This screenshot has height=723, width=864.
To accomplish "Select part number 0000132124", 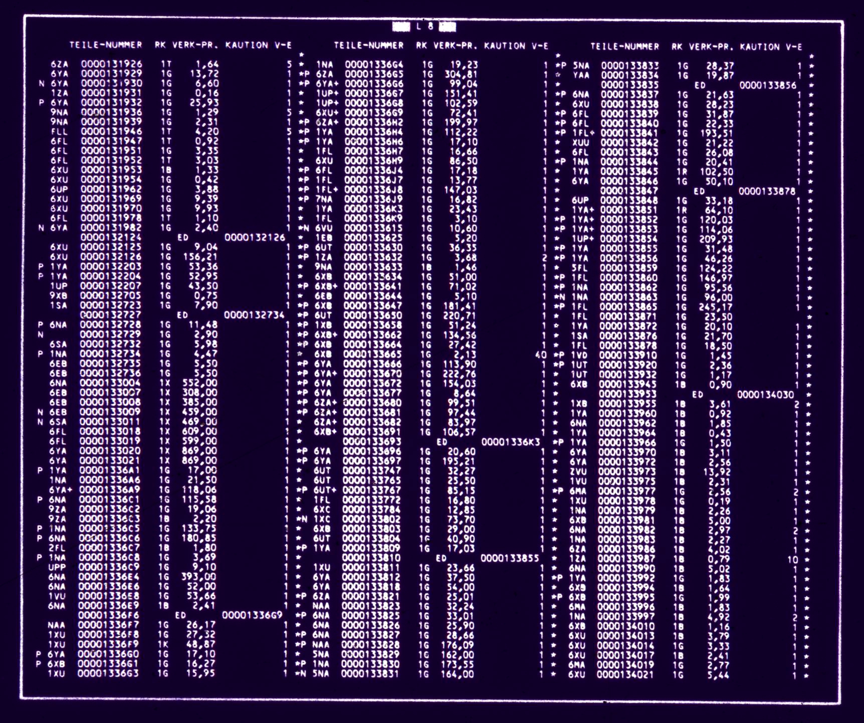I will (x=111, y=237).
